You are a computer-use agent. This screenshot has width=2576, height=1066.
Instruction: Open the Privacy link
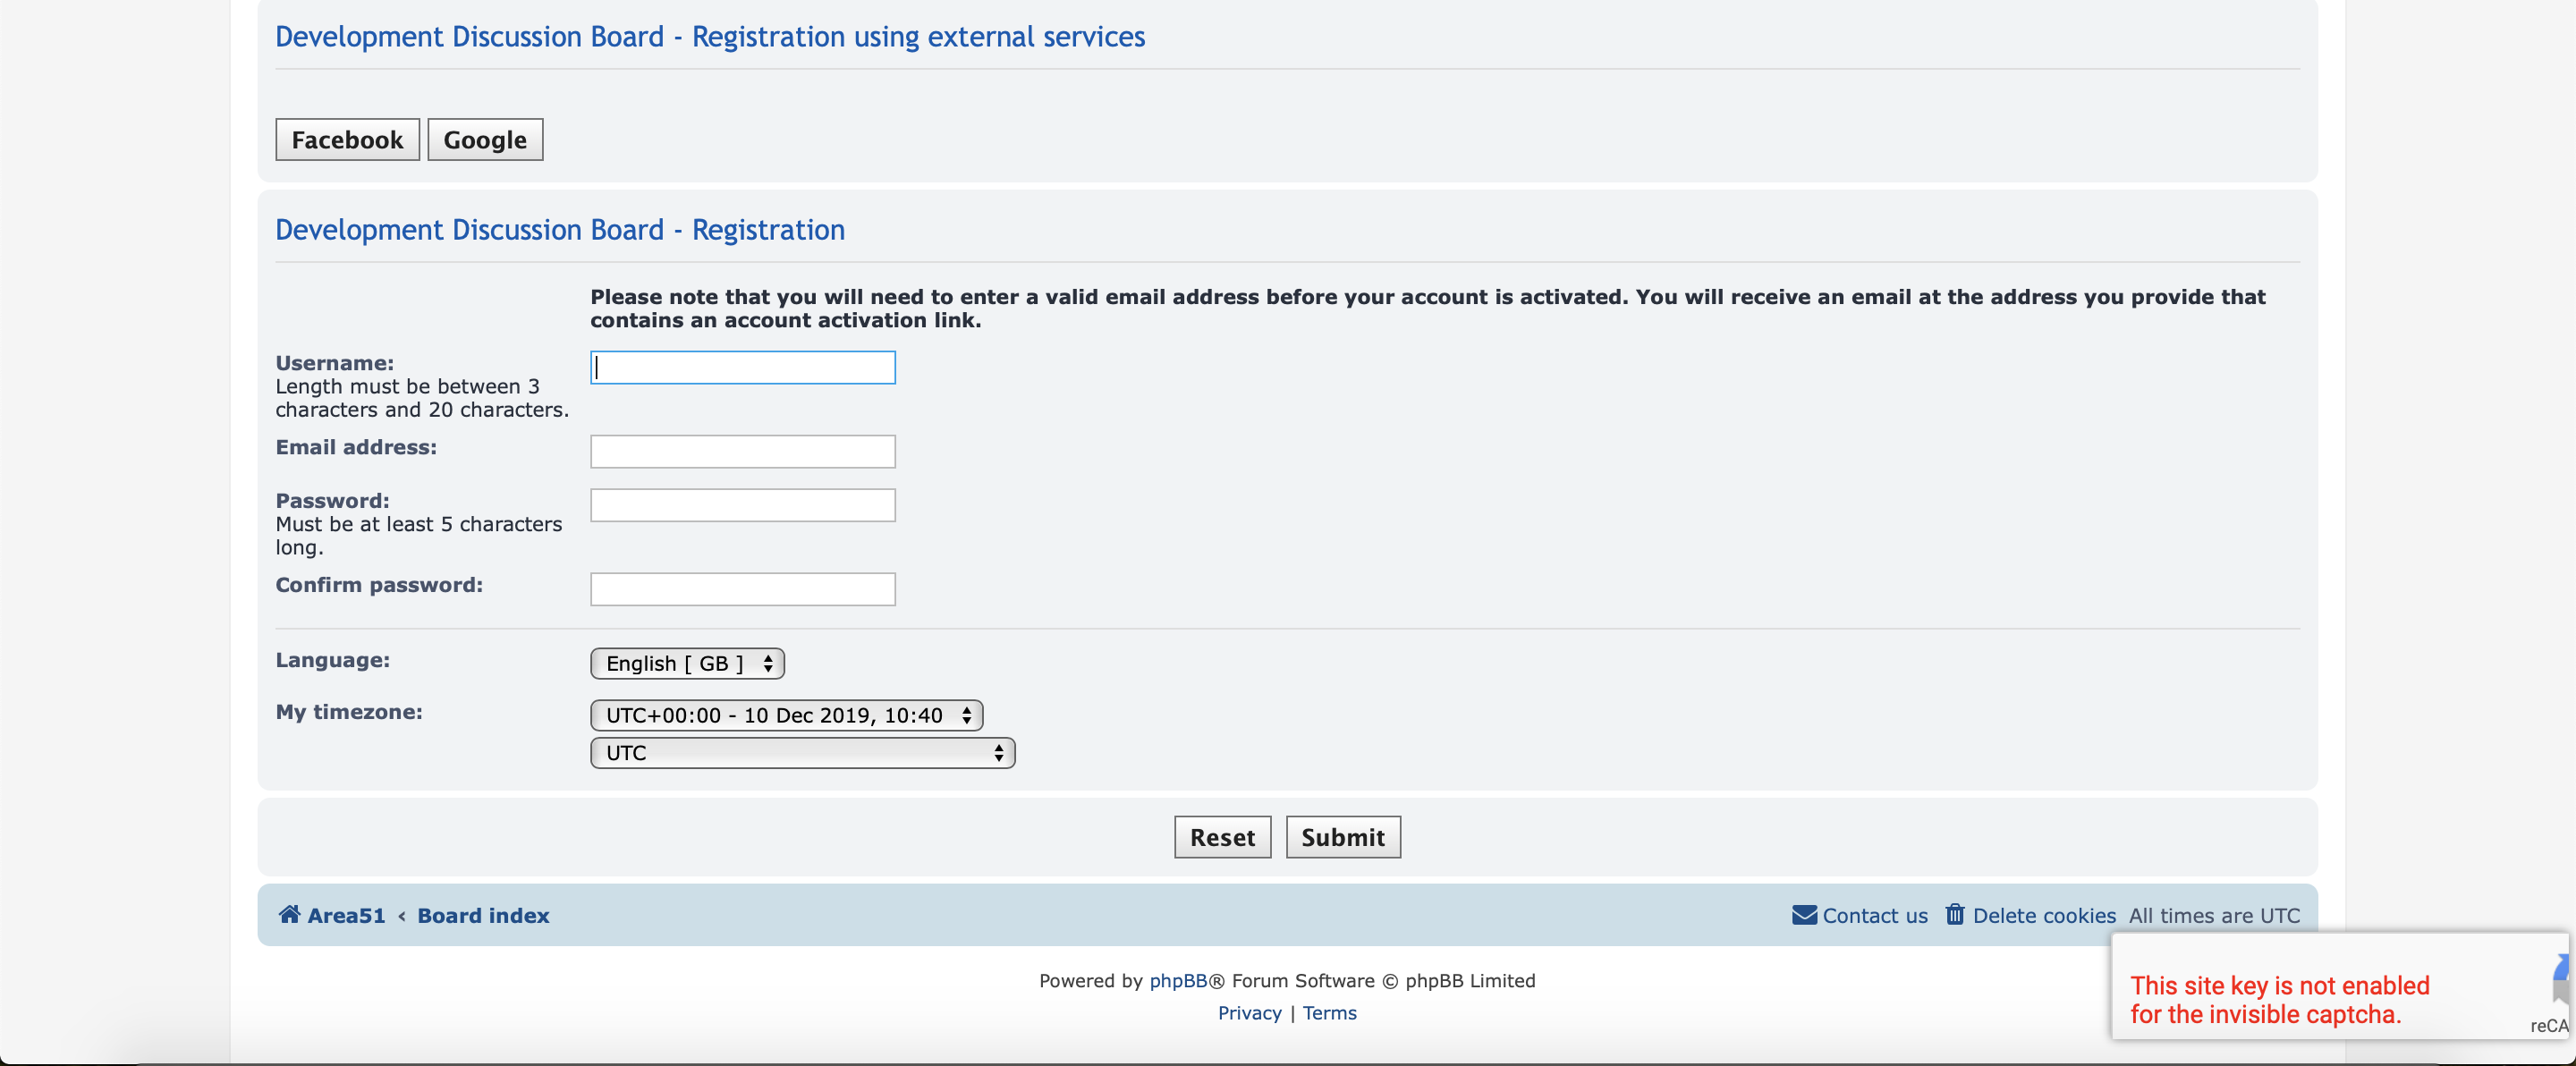click(1249, 1013)
